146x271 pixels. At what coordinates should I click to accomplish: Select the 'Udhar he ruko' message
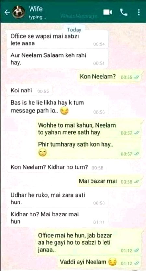(x=58, y=199)
